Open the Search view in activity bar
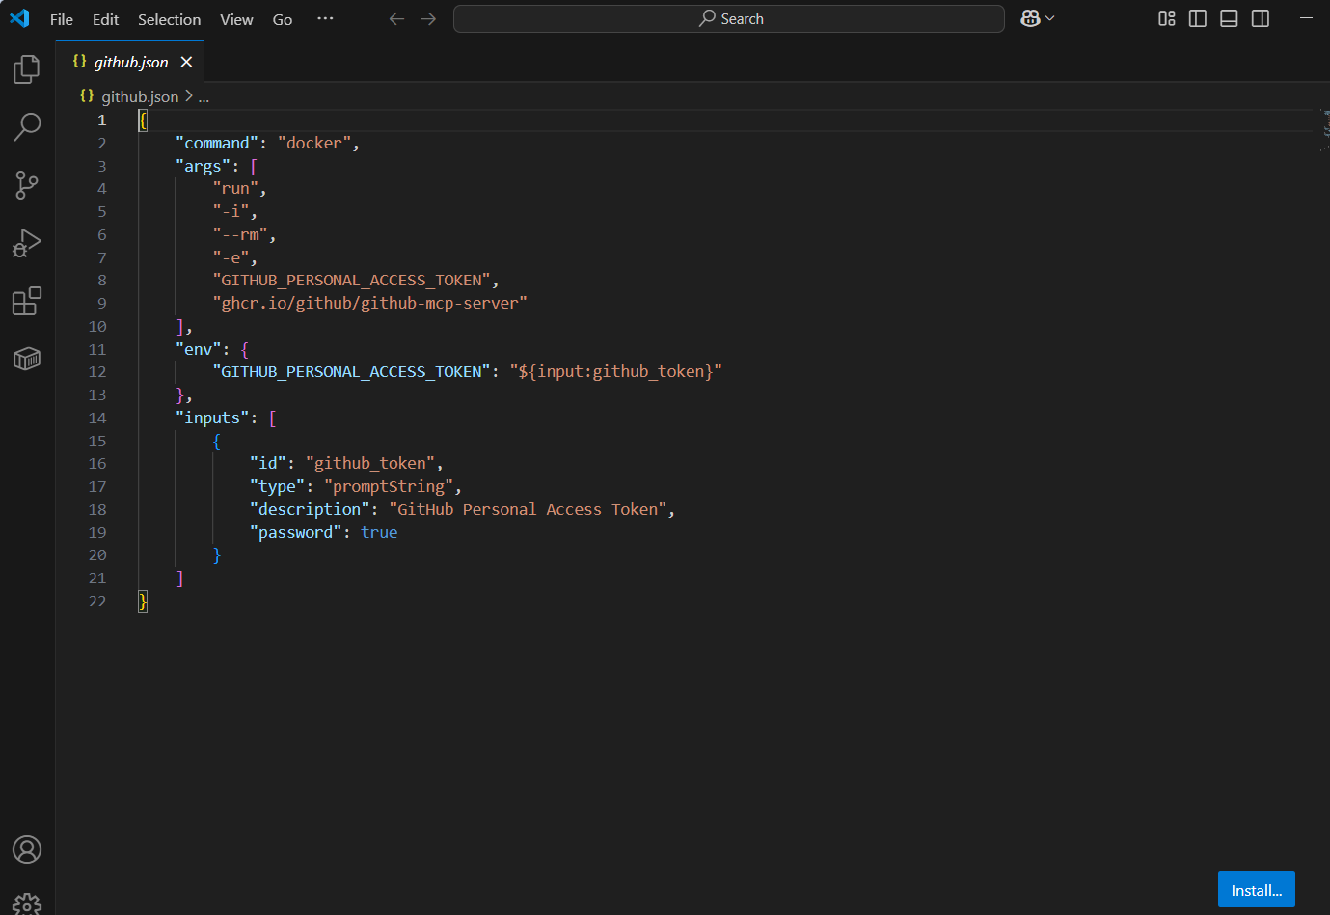The width and height of the screenshot is (1330, 915). (27, 126)
